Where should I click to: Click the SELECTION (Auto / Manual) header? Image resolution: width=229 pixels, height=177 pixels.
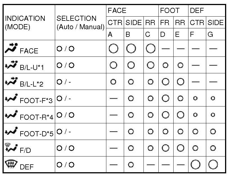(80, 22)
